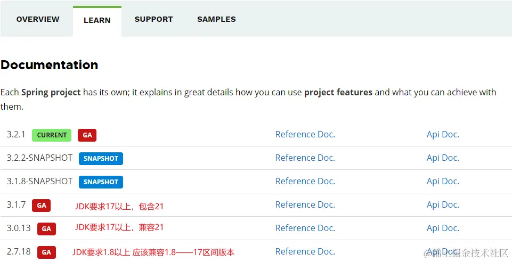
Task: Click the Documentation heading
Action: (x=50, y=65)
